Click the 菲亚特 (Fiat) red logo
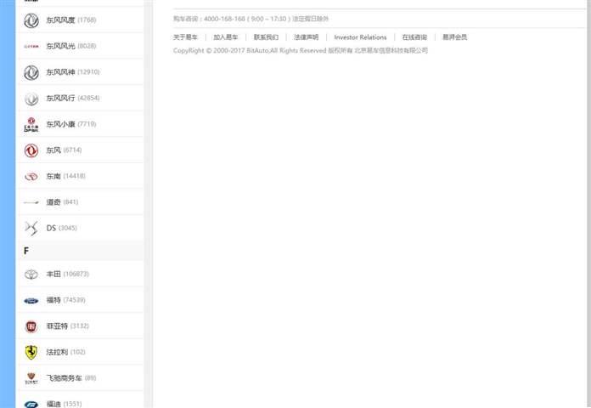 point(31,326)
